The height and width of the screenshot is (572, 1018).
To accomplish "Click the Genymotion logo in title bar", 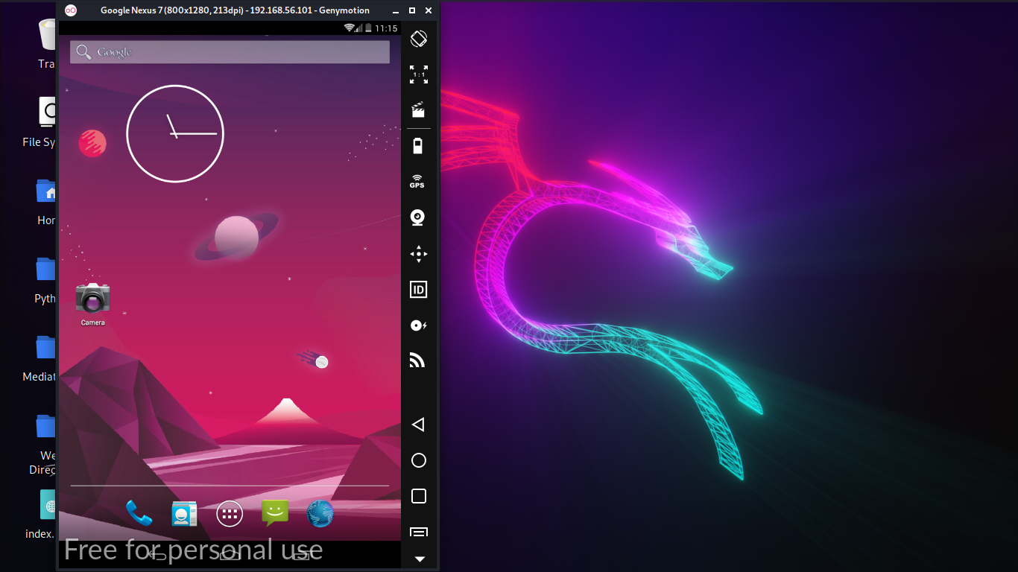I will [71, 10].
